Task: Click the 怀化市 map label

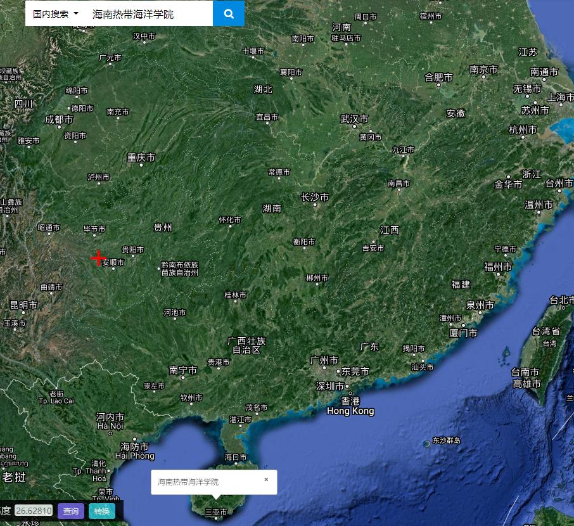Action: 230,220
